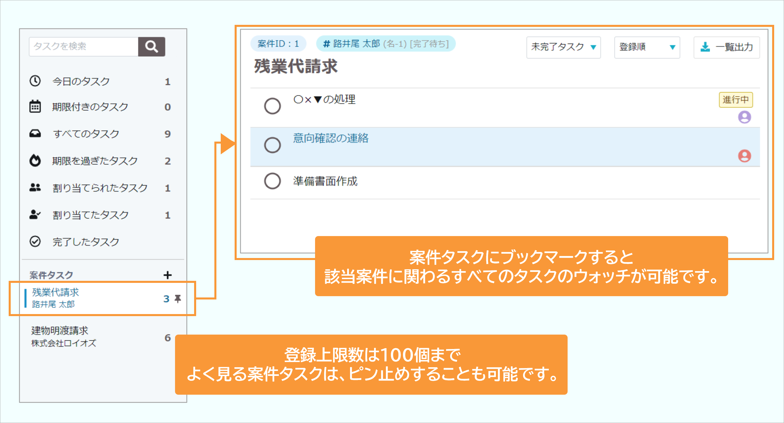Screen dimensions: 784x423
Task: Open the flame icon for 期限を過ぎたタスク
Action: click(x=35, y=160)
